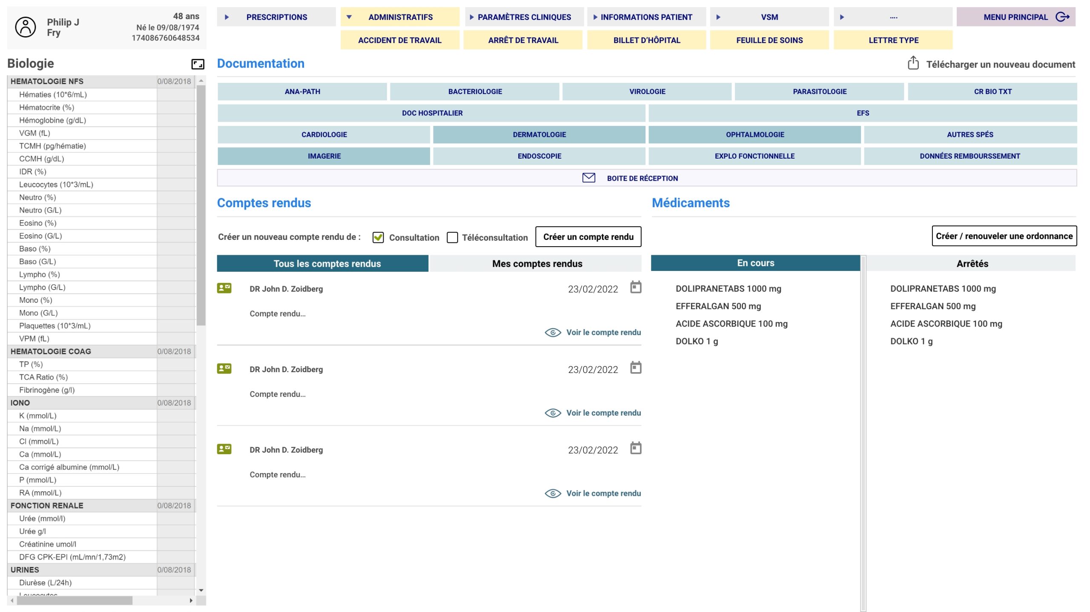Click Créer / renouveler une ordonnance button
Image resolution: width=1090 pixels, height=612 pixels.
coord(1004,236)
